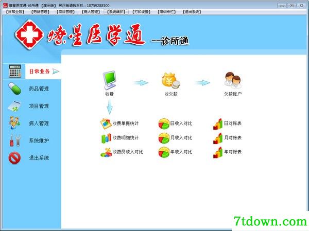
Task: Select 日常业务 in the sidebar
Action: coord(39,72)
